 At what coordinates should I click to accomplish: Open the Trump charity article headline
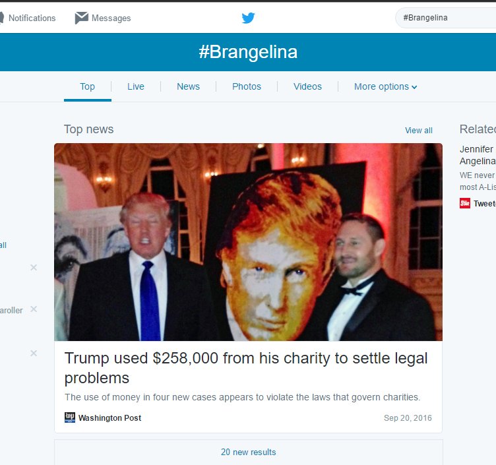pyautogui.click(x=246, y=368)
